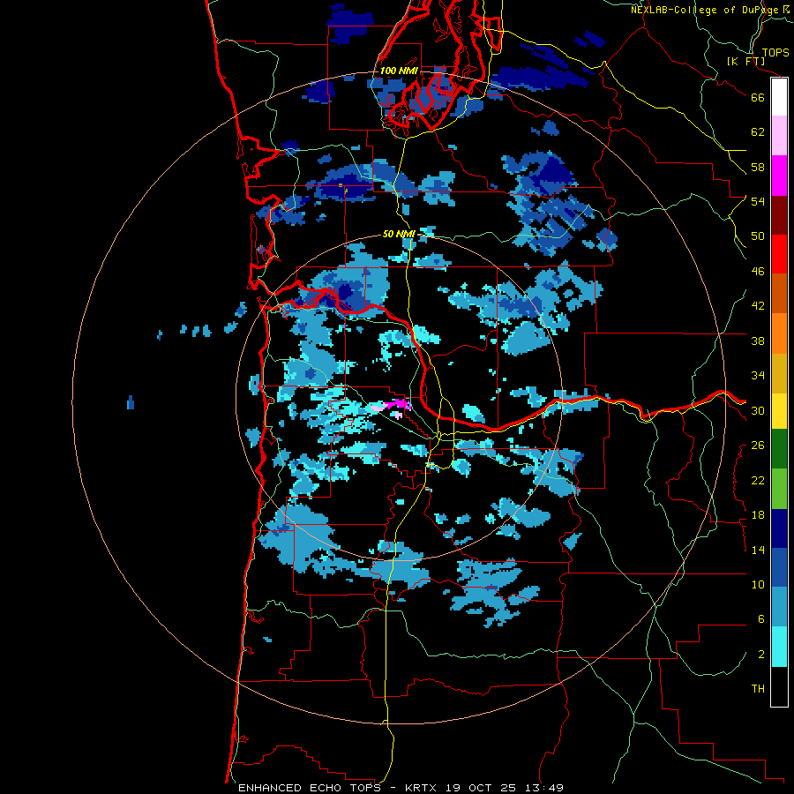Click the light blue legend swatch
The width and height of the screenshot is (794, 794).
[779, 607]
